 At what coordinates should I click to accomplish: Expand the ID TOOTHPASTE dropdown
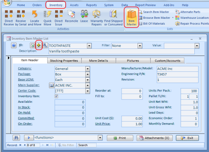(x=89, y=46)
